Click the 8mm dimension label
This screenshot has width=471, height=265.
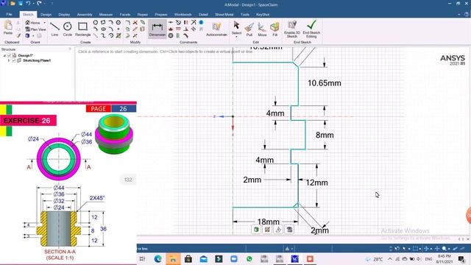325,135
